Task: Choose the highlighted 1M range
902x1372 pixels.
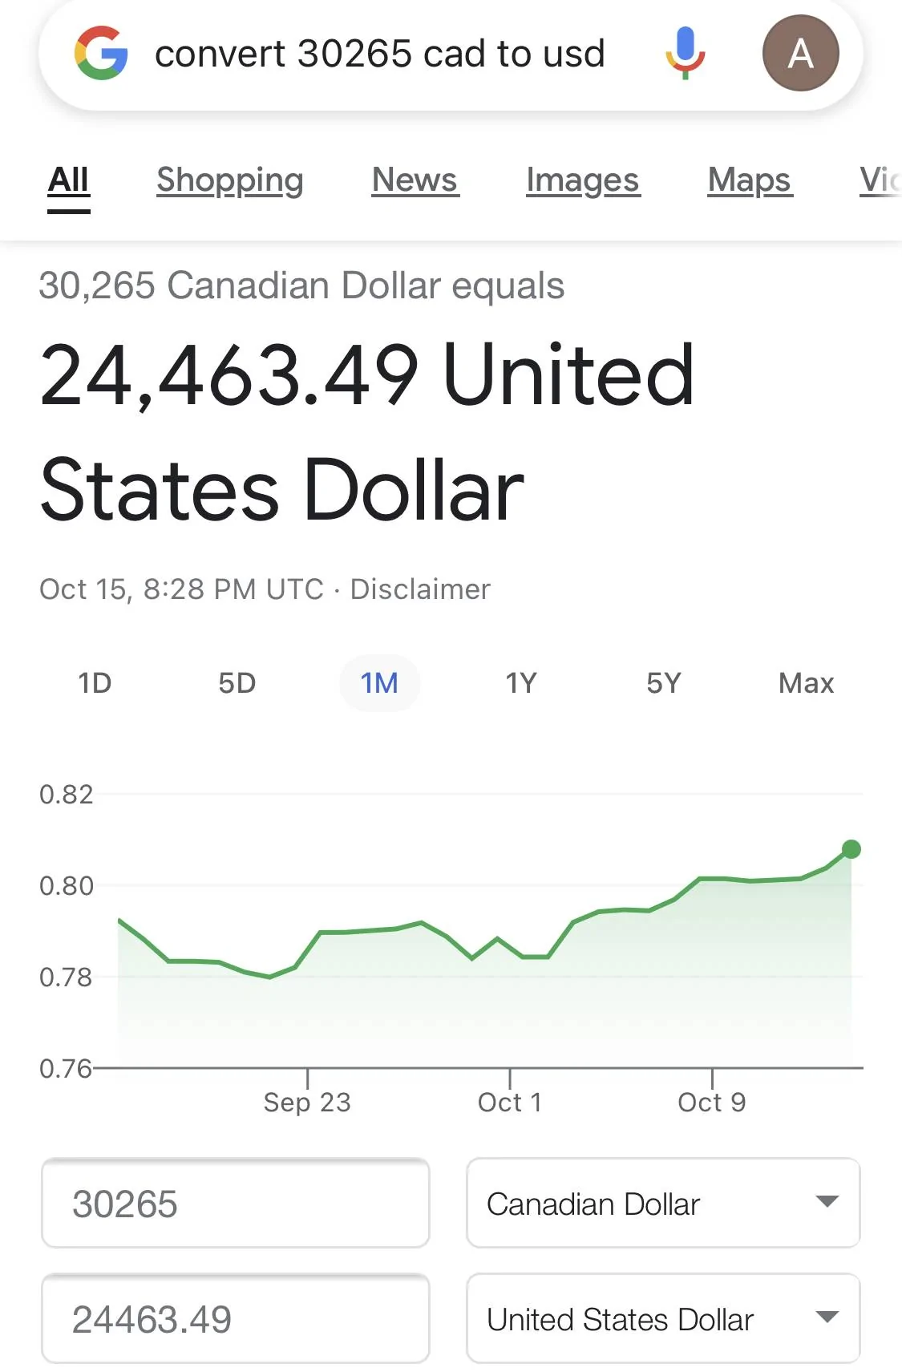Action: (x=379, y=683)
